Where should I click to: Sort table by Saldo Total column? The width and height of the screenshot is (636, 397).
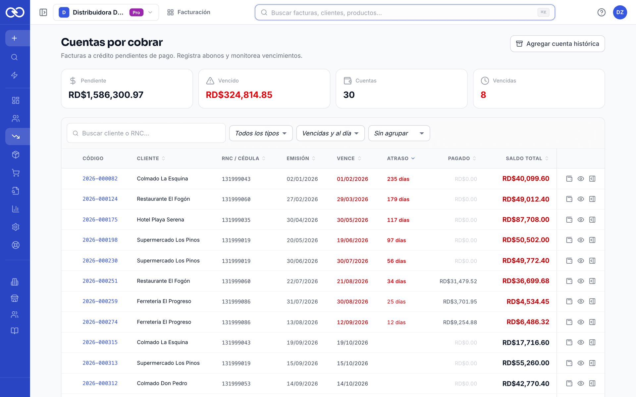tap(527, 158)
